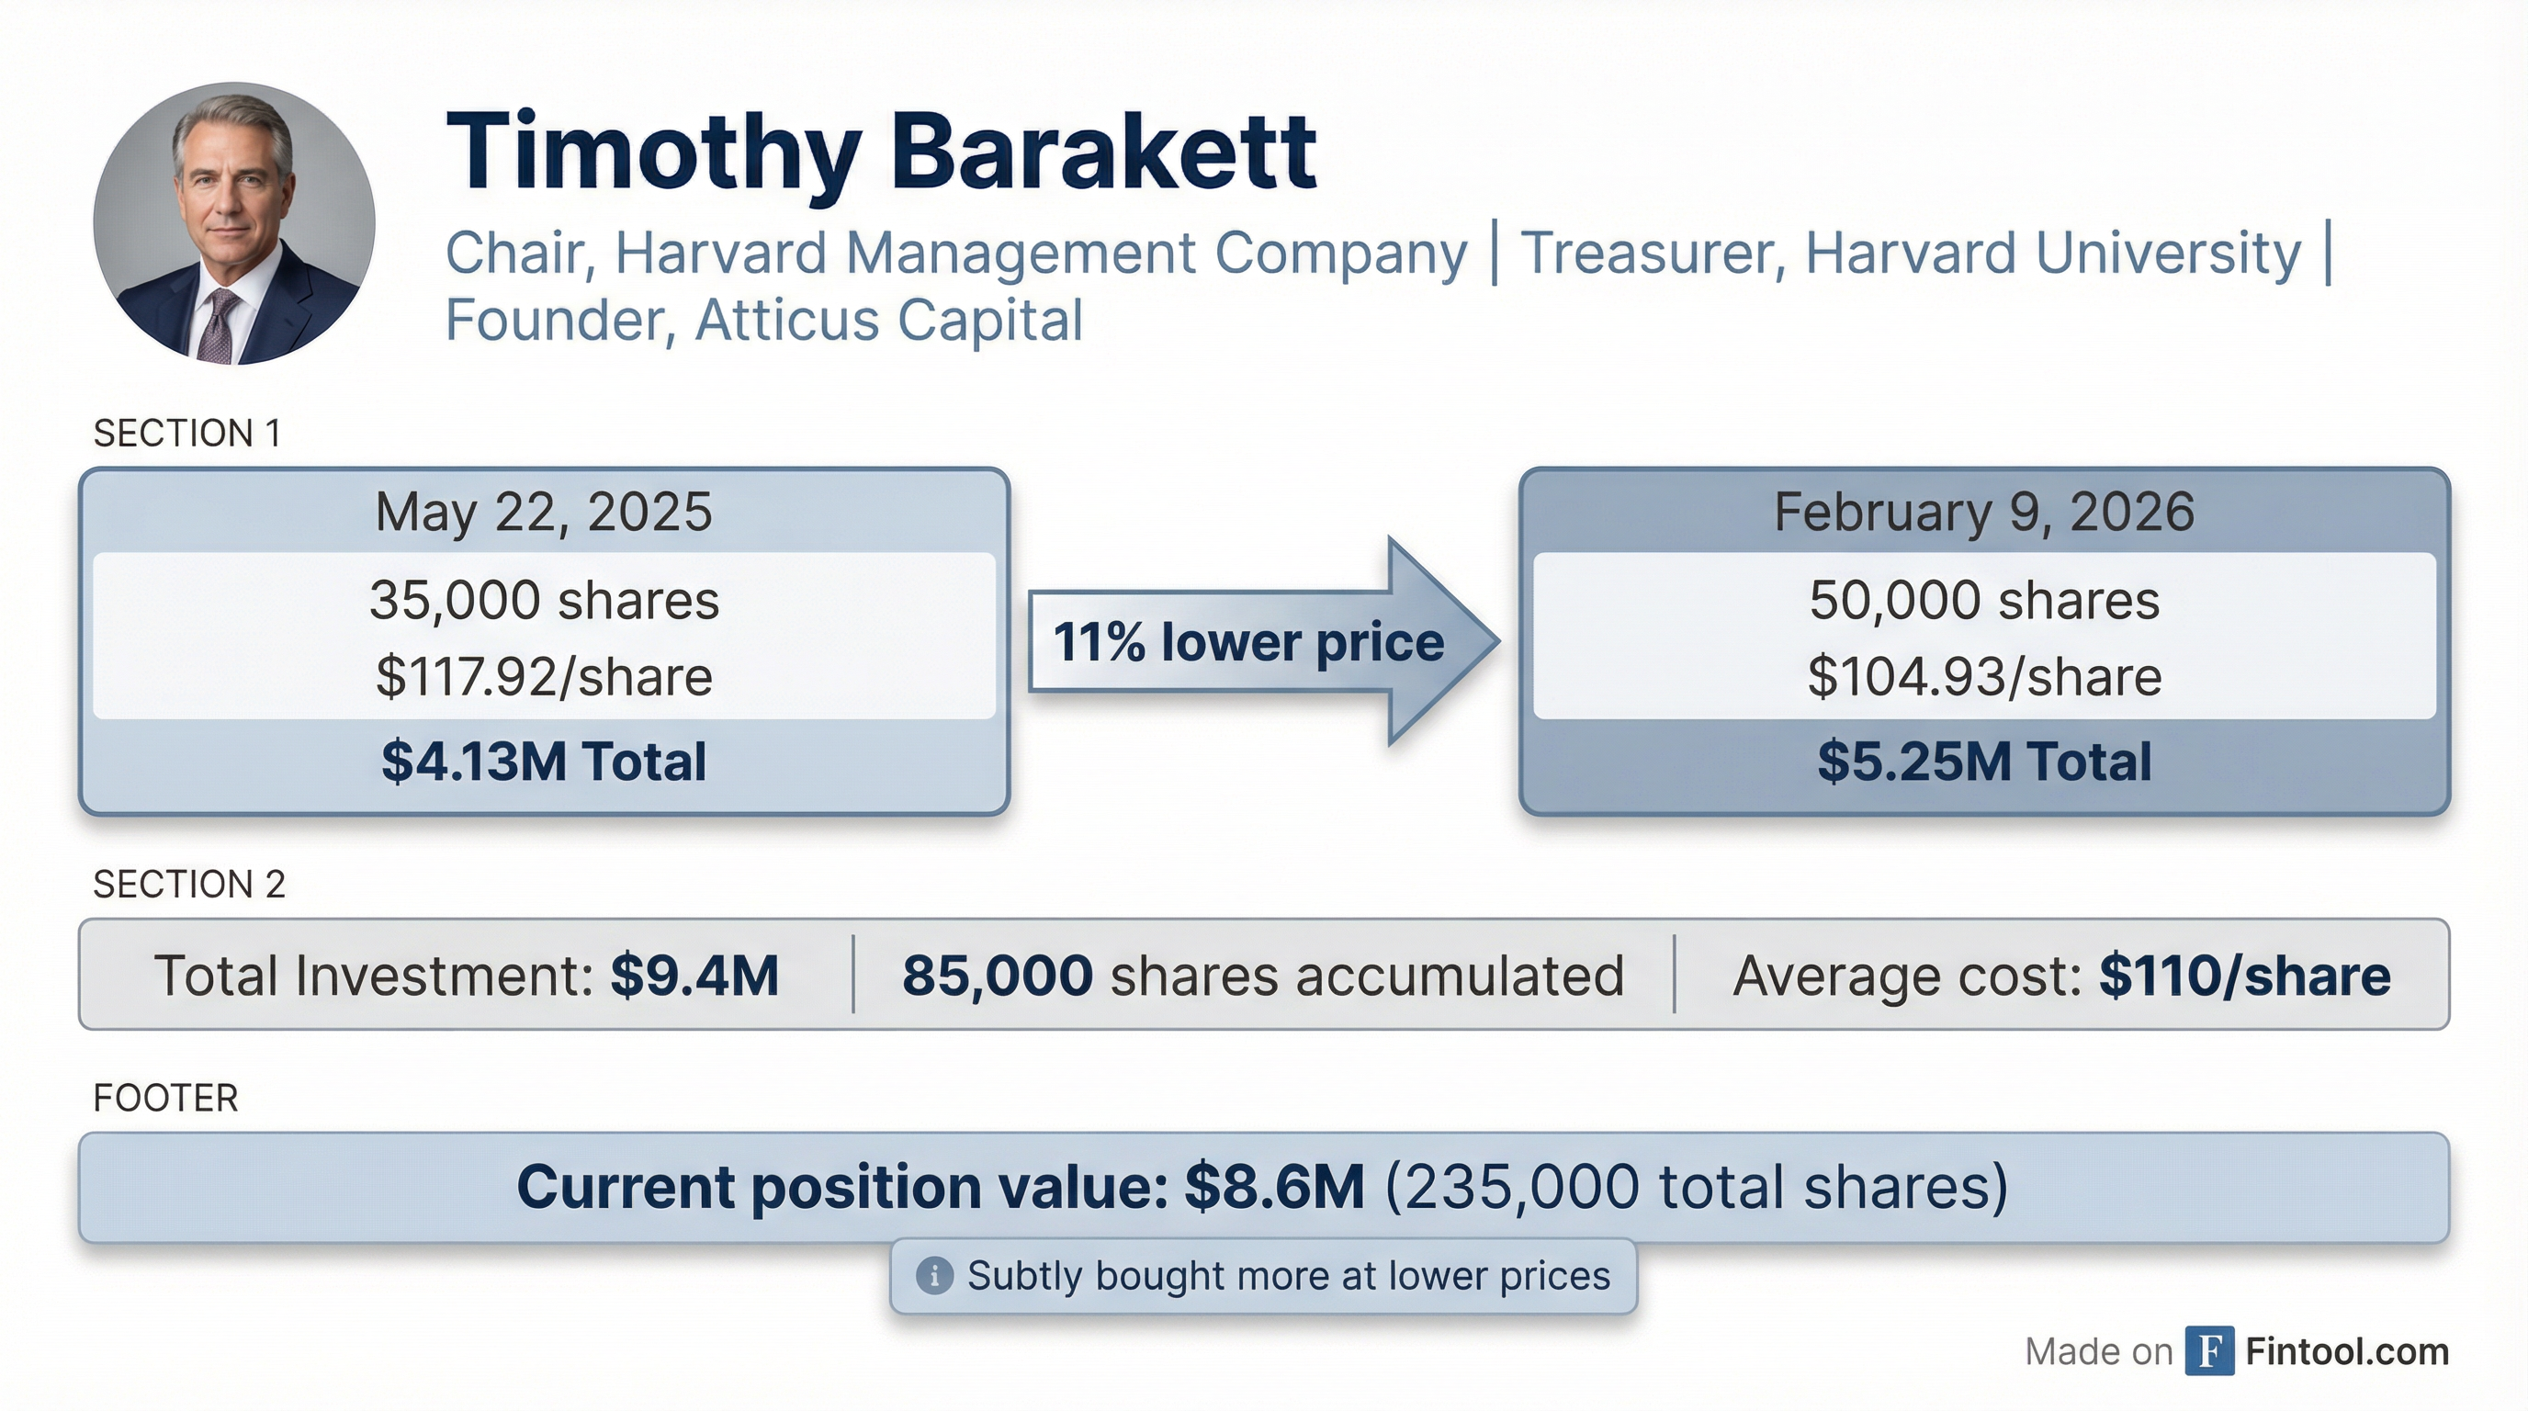The height and width of the screenshot is (1411, 2528).
Task: Select the "85,000 shares accumulated" stat
Action: pos(1262,976)
